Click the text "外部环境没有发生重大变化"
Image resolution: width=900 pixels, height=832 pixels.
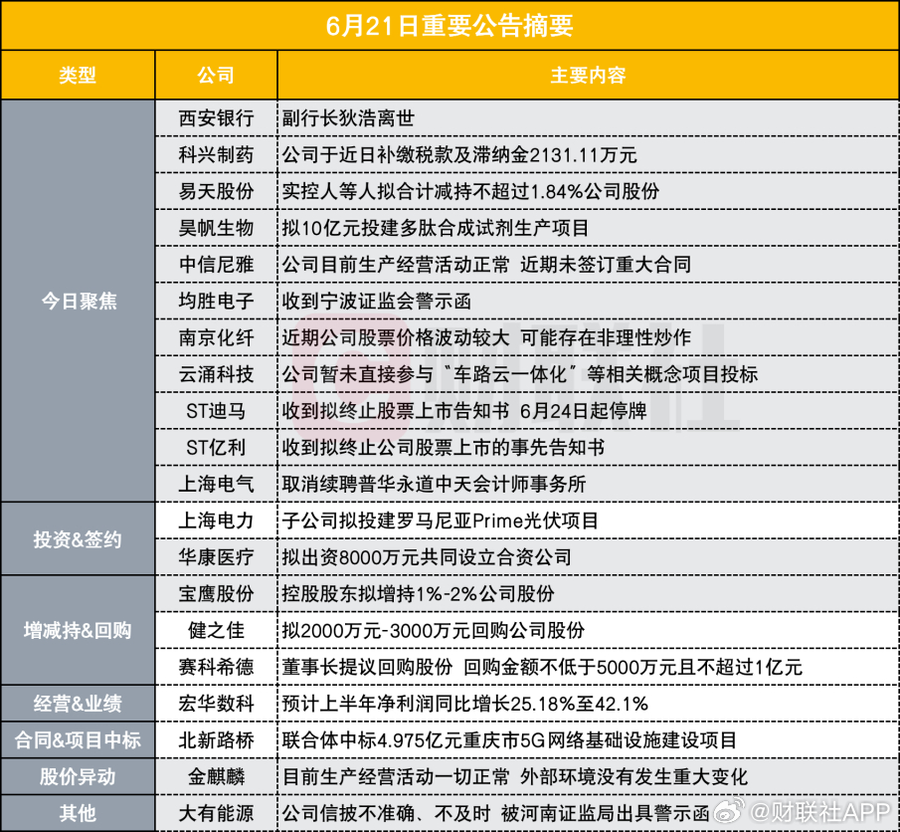(633, 777)
